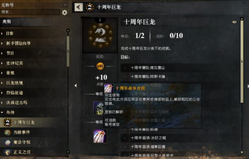Expand the 巨龙绝境 category
The width and height of the screenshot is (249, 159).
point(33,83)
